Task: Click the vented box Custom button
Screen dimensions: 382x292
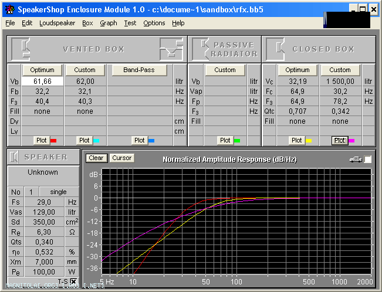Action: pos(84,70)
